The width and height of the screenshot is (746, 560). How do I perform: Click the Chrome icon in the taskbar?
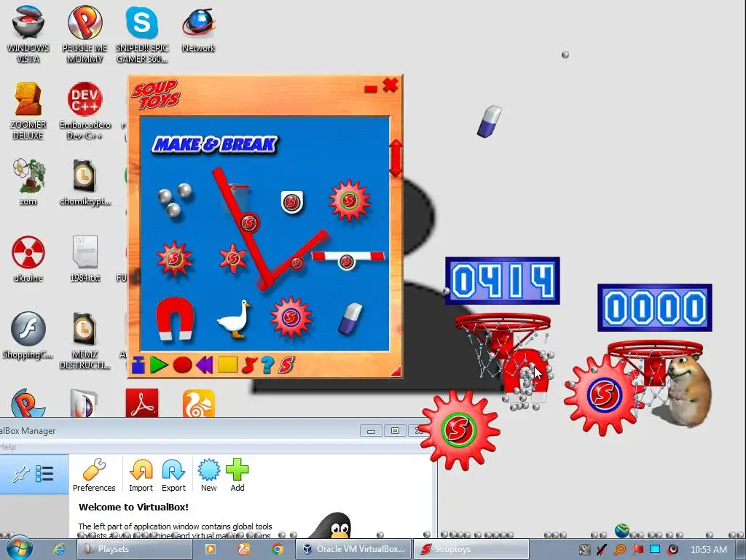(x=278, y=549)
